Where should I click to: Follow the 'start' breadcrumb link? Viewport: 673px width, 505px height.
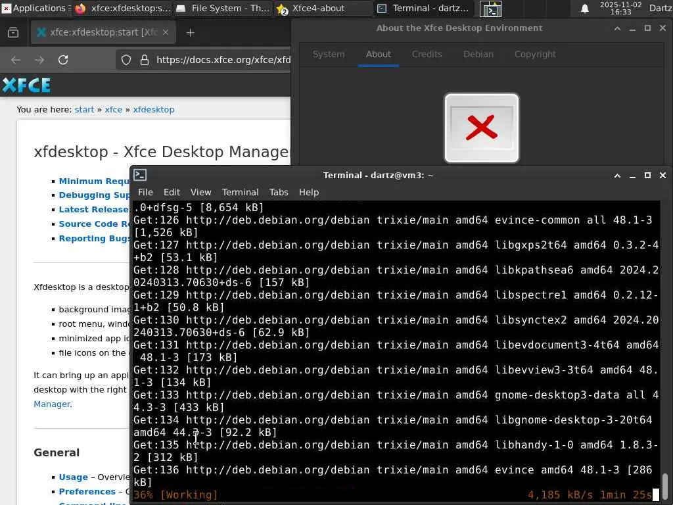[x=84, y=110]
